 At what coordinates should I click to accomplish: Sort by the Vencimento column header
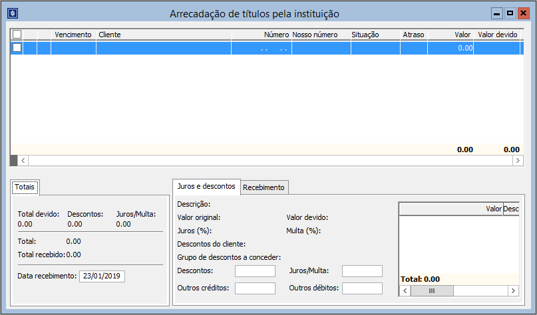(73, 34)
